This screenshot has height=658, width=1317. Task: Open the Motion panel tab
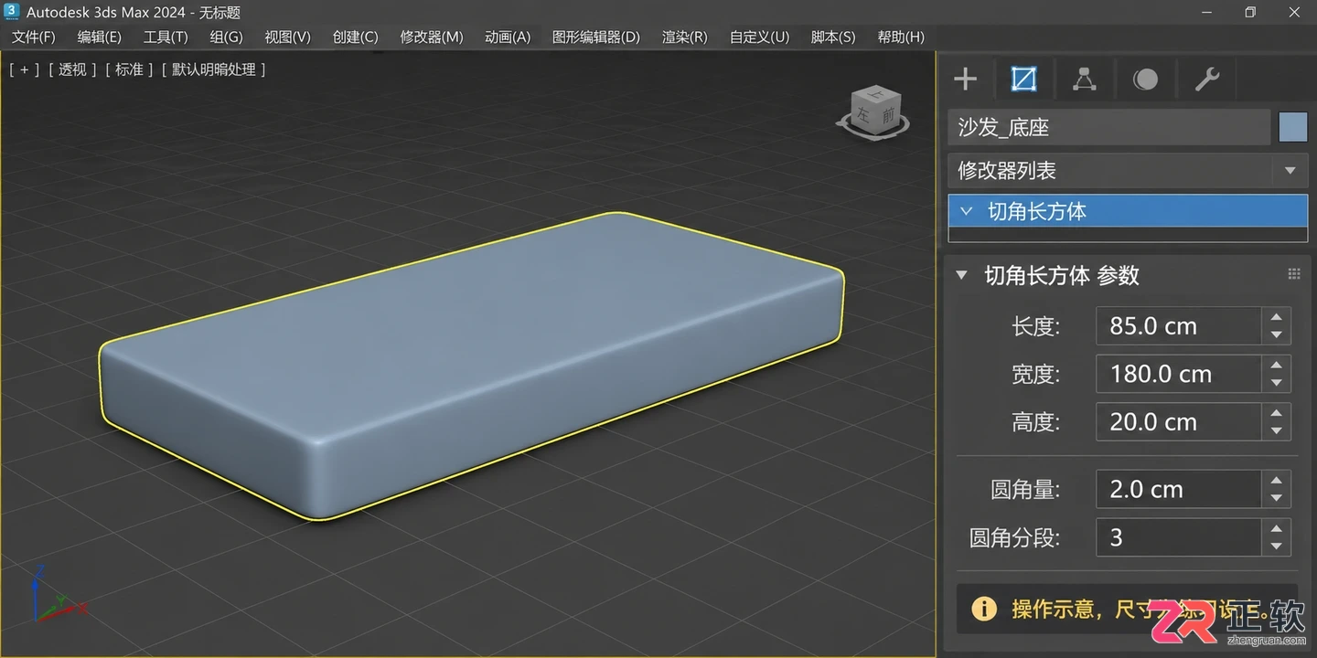[1145, 80]
